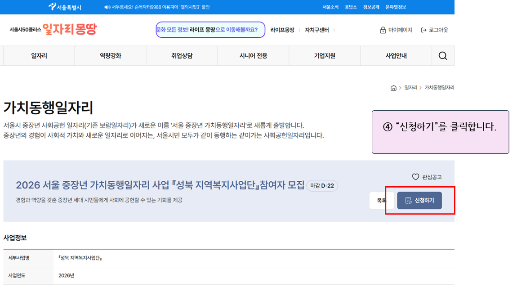Expand the 시니어 전용 menu
526x296 pixels.
point(253,56)
